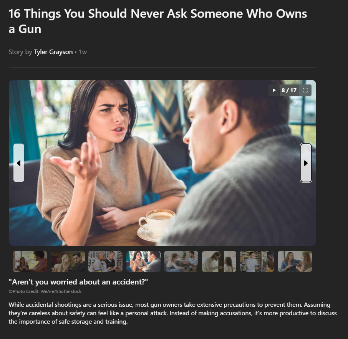Screen dimensions: 348x339
Task: Start the slideshow autoplay
Action: click(274, 90)
